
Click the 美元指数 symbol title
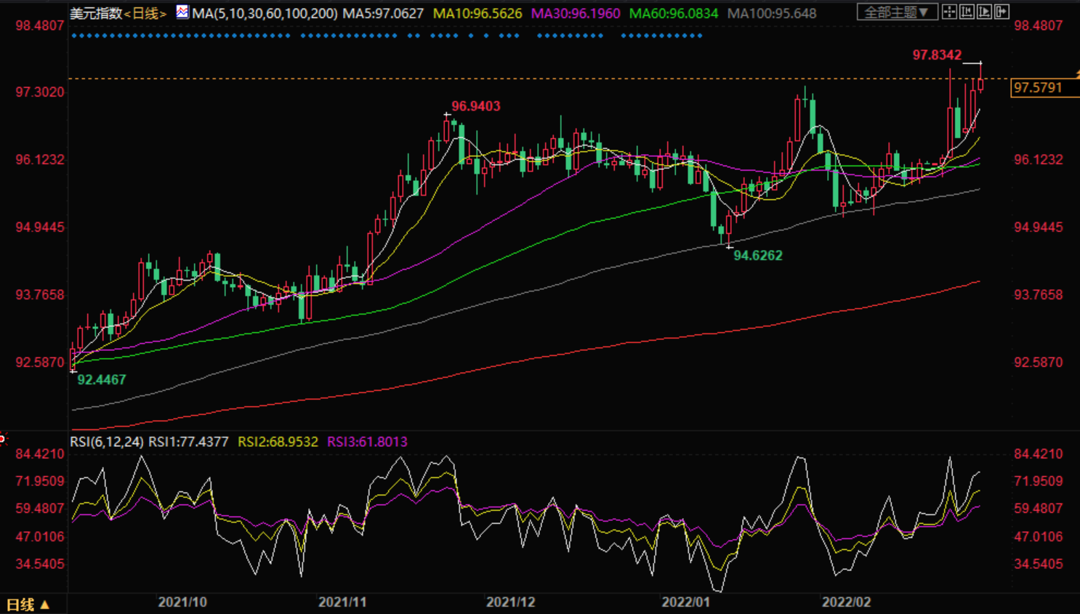click(x=95, y=13)
